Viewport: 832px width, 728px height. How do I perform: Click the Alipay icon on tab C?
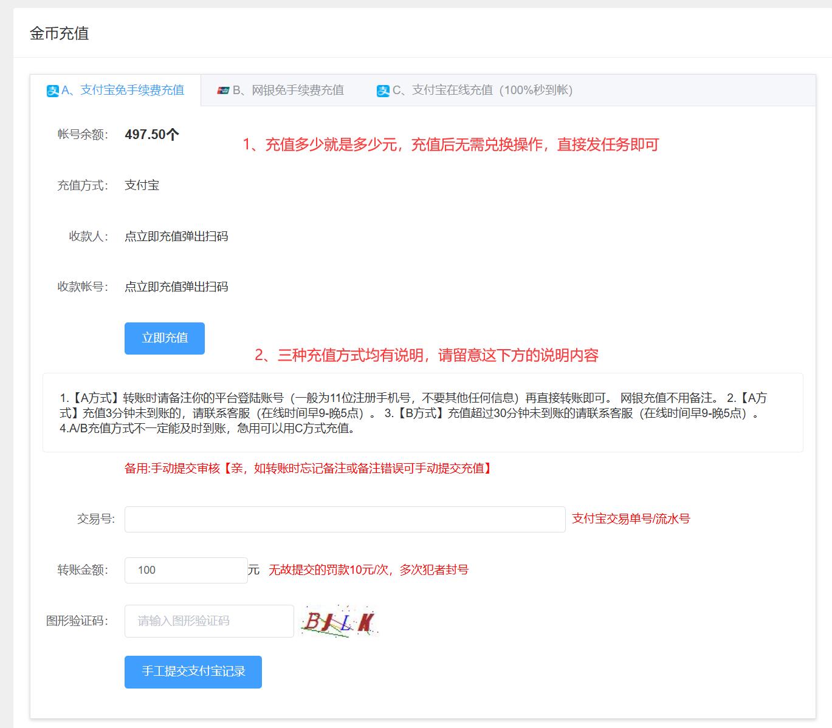(383, 91)
